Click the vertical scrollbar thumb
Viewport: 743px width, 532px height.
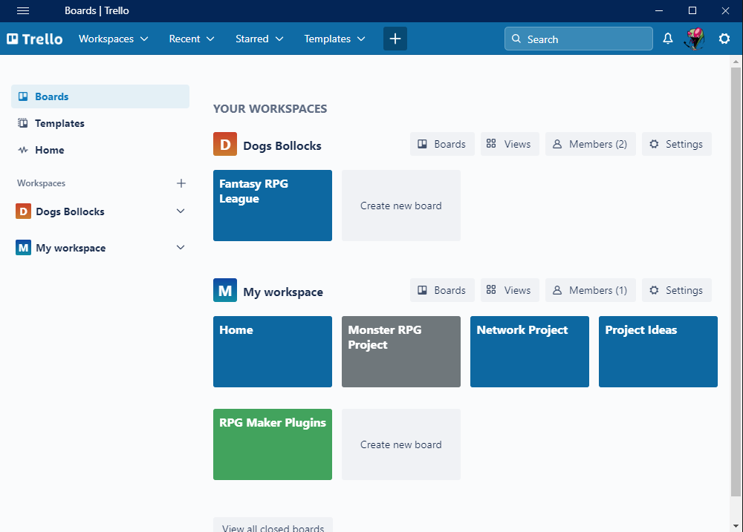(736, 282)
